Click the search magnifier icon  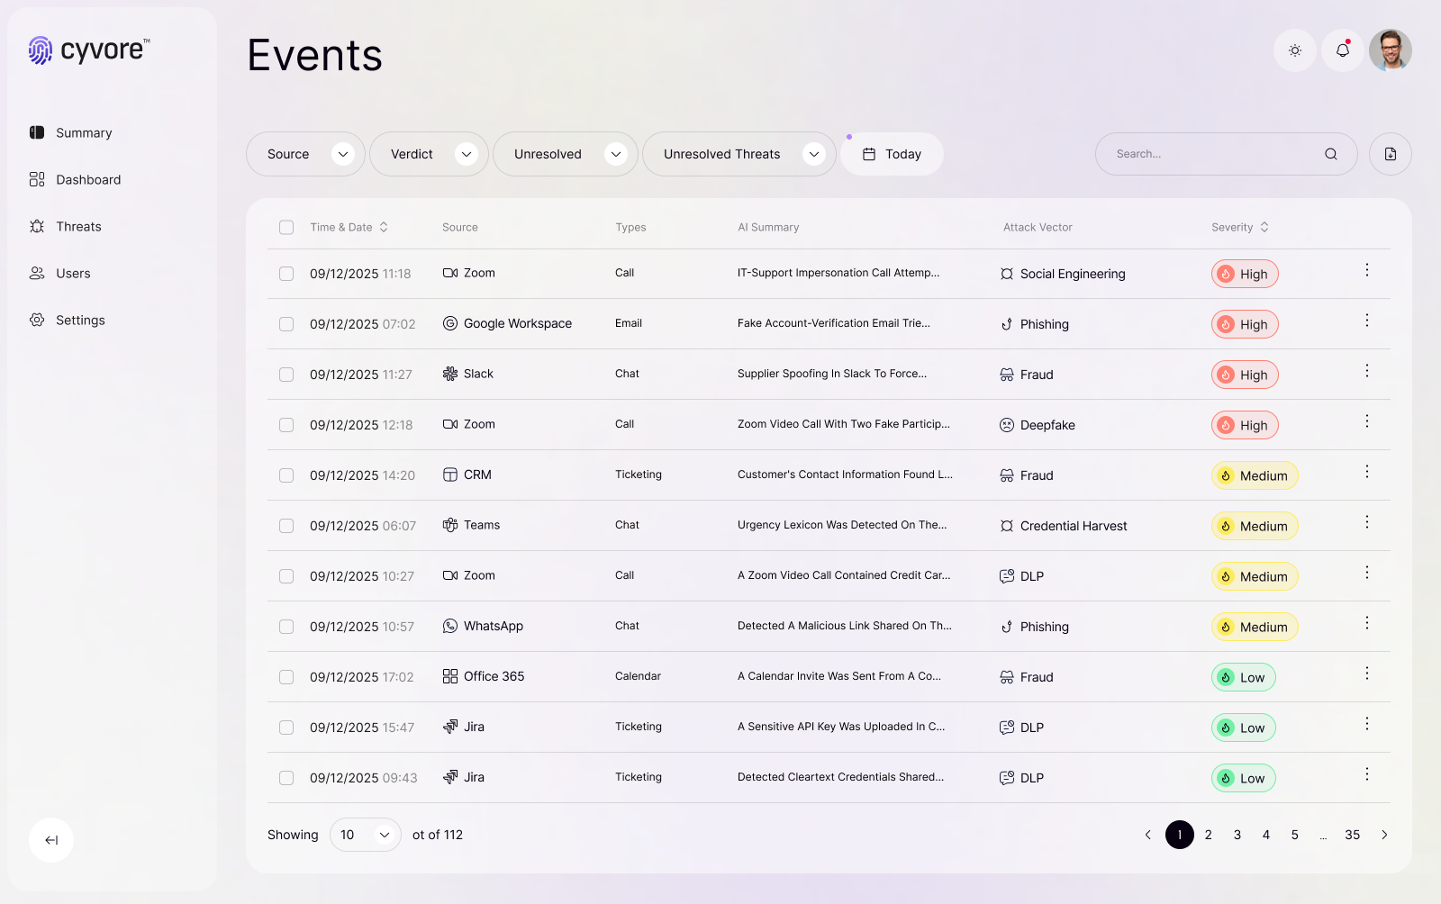1330,154
